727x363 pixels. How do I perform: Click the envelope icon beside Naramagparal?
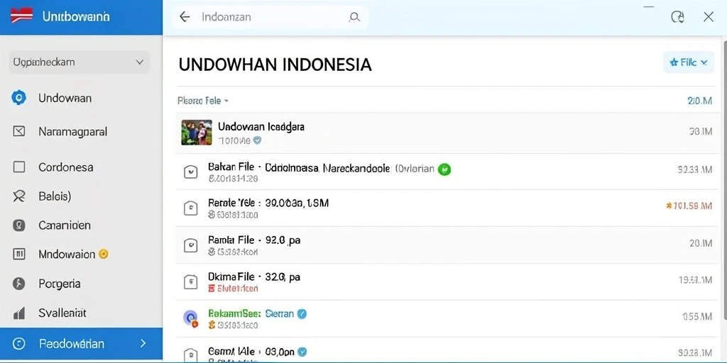18,131
